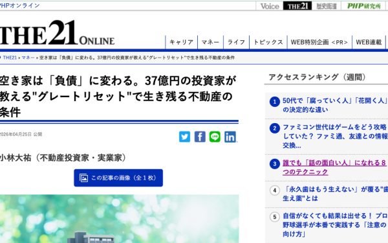
Task: Share article on LinkedIn
Action: tap(230, 137)
